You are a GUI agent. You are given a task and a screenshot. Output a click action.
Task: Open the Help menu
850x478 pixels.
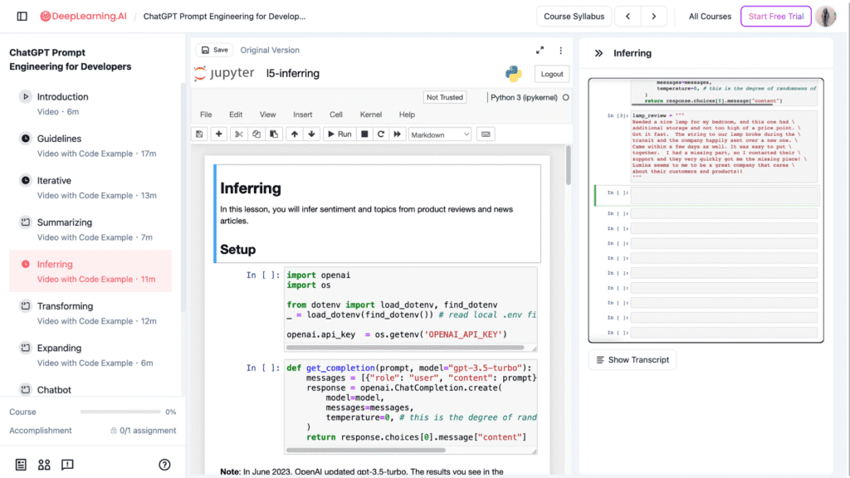point(407,115)
